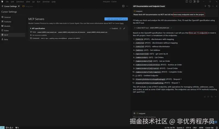The width and height of the screenshot is (219, 129).
Task: Click UTF-8 encoding in status bar
Action: [188, 128]
